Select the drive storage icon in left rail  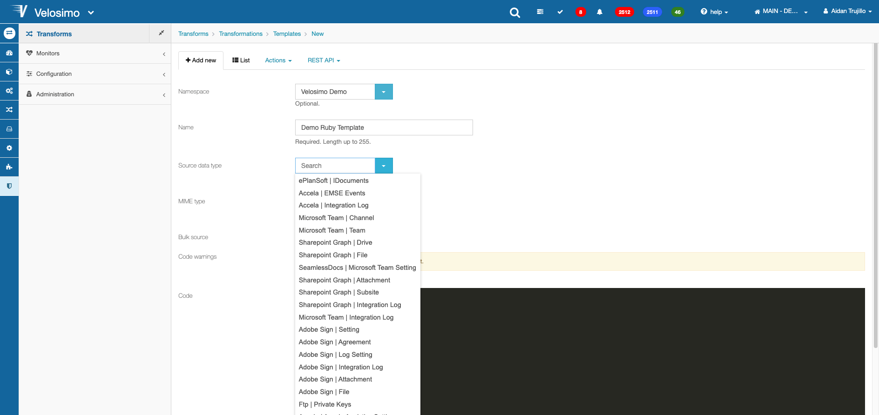9,129
